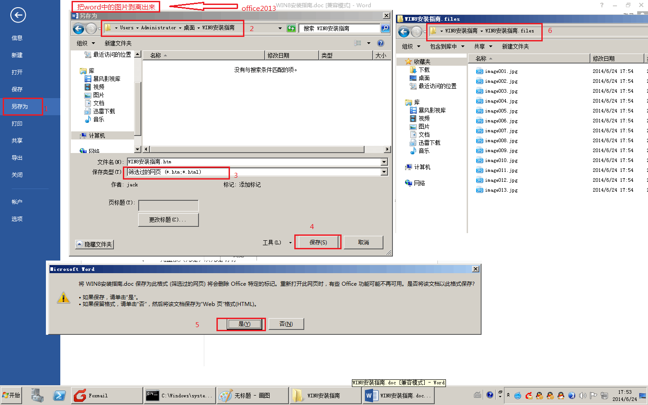The width and height of the screenshot is (648, 405).
Task: Open 下载 under 收藏夹 in explorer window
Action: point(420,70)
